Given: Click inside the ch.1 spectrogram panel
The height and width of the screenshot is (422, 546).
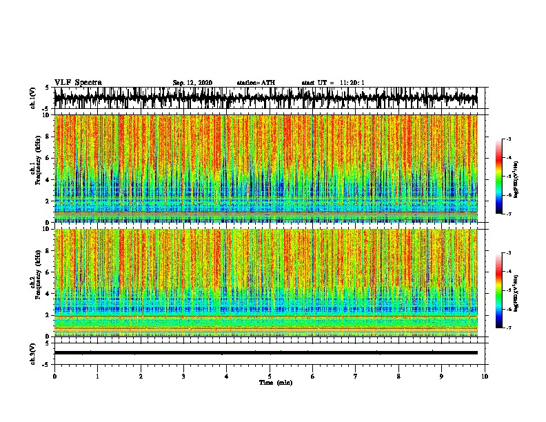Looking at the screenshot, I should pos(266,168).
